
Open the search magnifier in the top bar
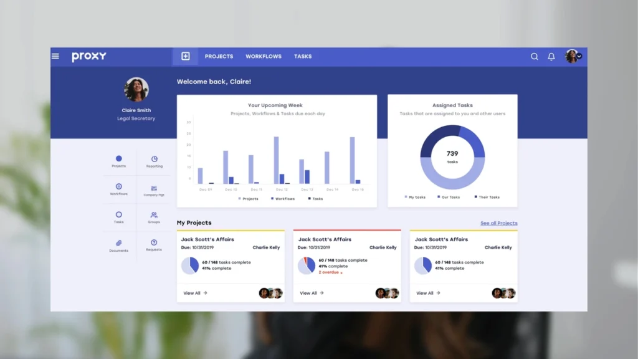coord(535,56)
